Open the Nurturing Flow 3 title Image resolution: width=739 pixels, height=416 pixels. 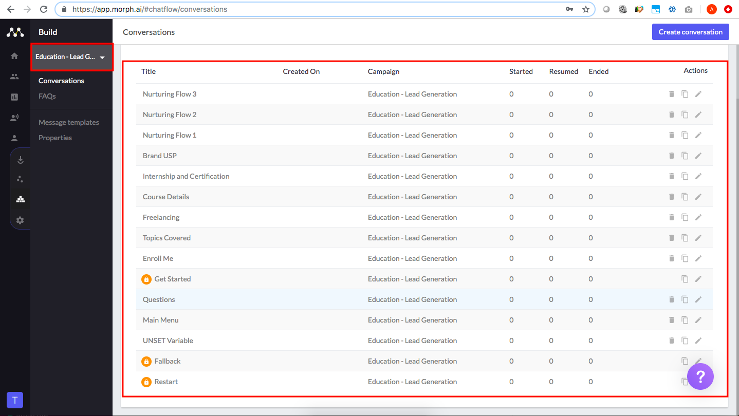click(x=170, y=94)
